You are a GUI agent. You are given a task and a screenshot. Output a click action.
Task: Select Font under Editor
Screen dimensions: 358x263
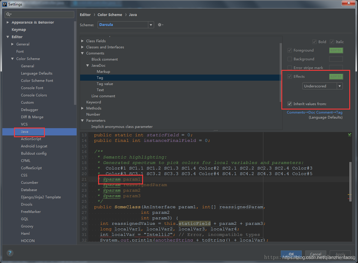[20, 52]
